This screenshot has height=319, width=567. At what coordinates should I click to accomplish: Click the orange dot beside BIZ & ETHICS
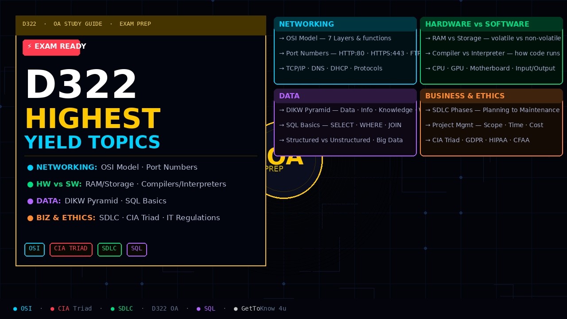30,218
